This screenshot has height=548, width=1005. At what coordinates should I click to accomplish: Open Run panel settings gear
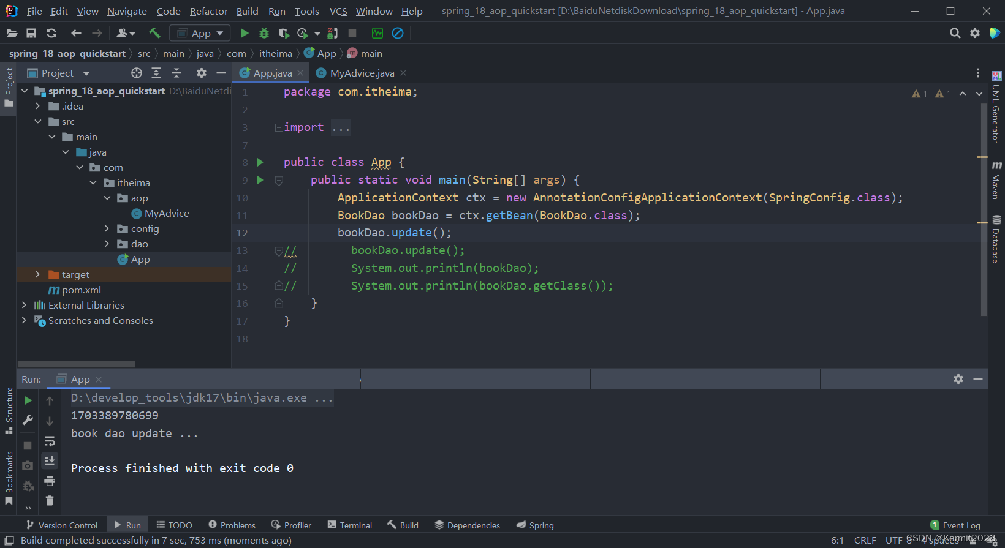click(958, 379)
